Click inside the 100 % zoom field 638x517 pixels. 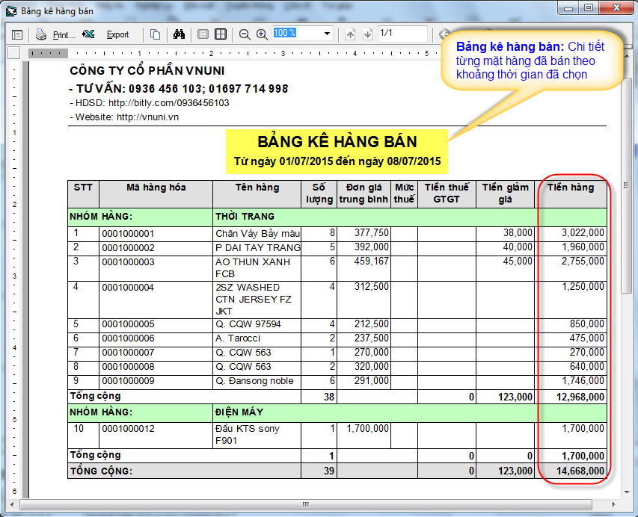click(296, 34)
